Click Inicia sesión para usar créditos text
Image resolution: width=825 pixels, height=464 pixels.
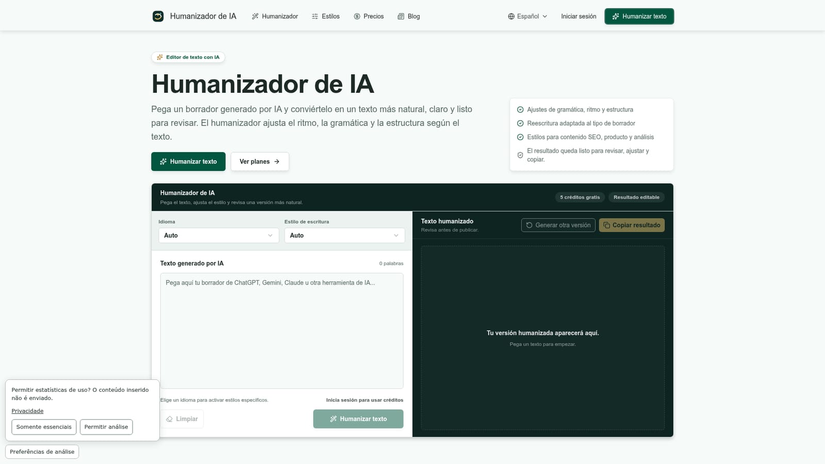point(365,400)
